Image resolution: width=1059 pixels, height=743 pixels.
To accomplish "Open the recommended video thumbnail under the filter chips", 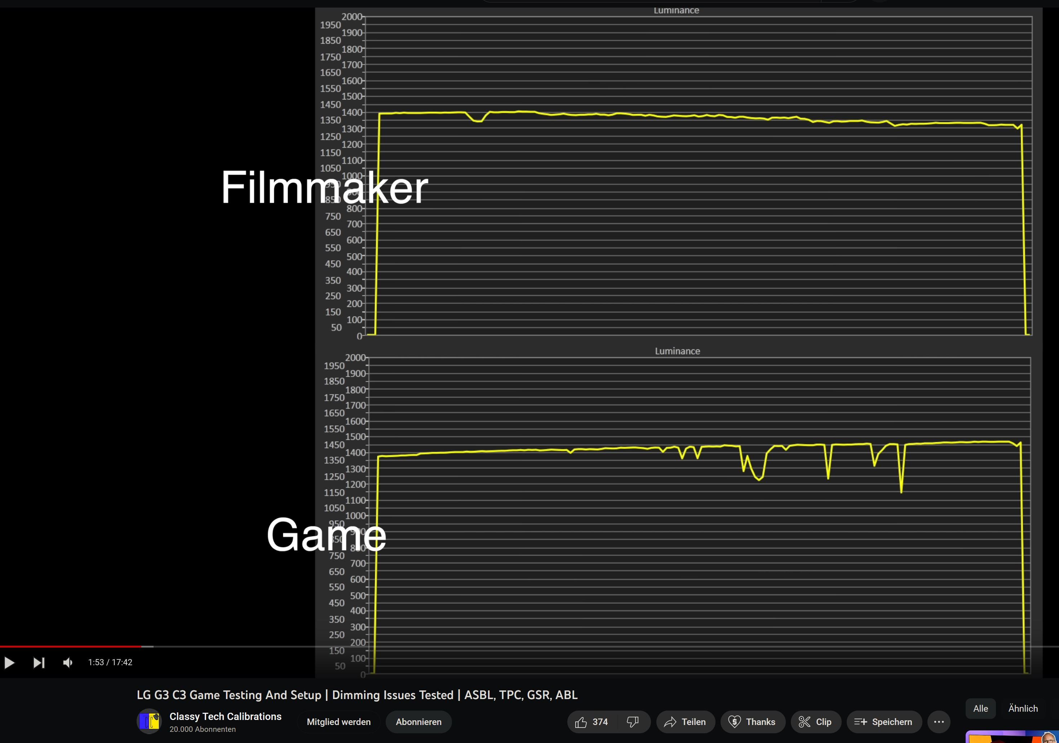I will (1012, 737).
